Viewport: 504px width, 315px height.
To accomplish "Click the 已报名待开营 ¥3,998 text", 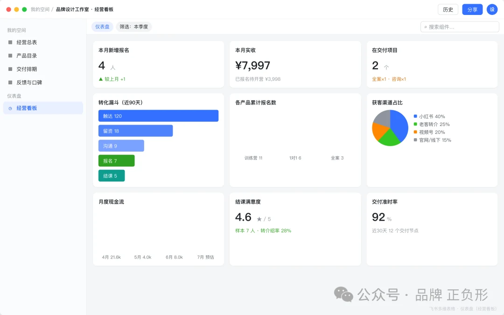I will (x=258, y=79).
